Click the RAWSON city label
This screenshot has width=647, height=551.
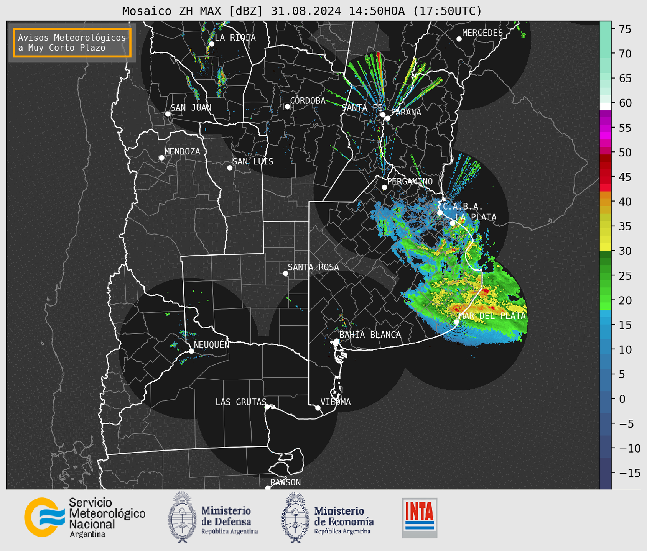pyautogui.click(x=286, y=482)
